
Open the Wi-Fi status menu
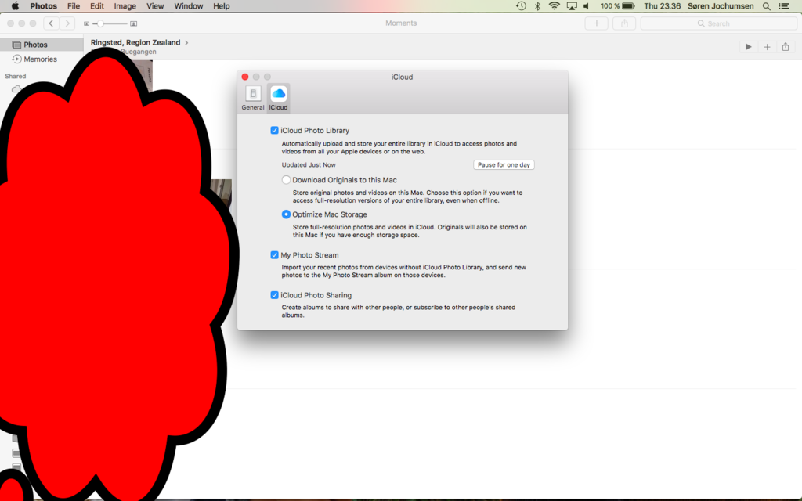click(554, 6)
